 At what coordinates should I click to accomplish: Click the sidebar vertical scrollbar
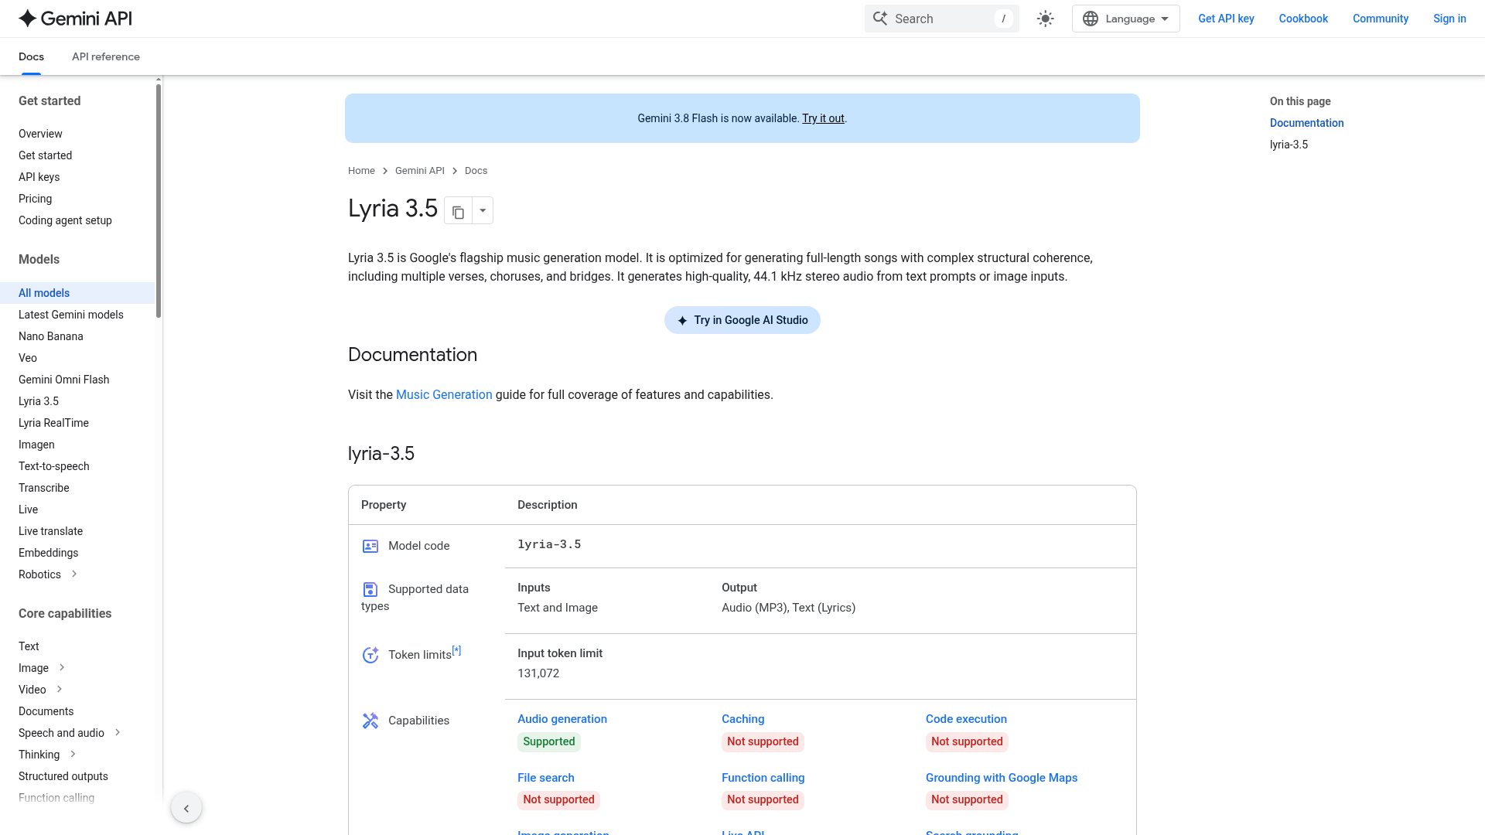point(159,201)
